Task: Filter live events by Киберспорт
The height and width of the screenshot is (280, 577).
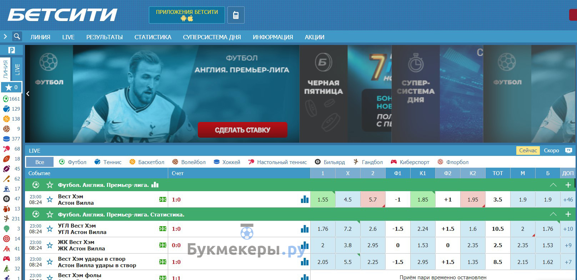Action: 410,162
